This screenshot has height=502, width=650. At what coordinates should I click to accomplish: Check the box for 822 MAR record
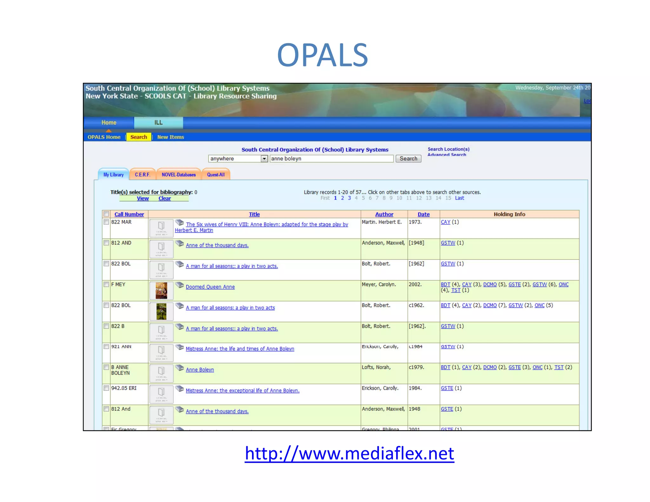tap(106, 222)
